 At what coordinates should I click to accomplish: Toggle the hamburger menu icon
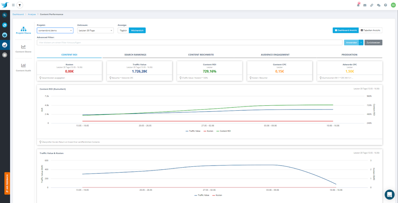click(13, 5)
